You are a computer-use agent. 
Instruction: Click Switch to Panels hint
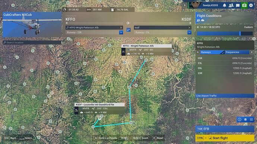(105, 138)
